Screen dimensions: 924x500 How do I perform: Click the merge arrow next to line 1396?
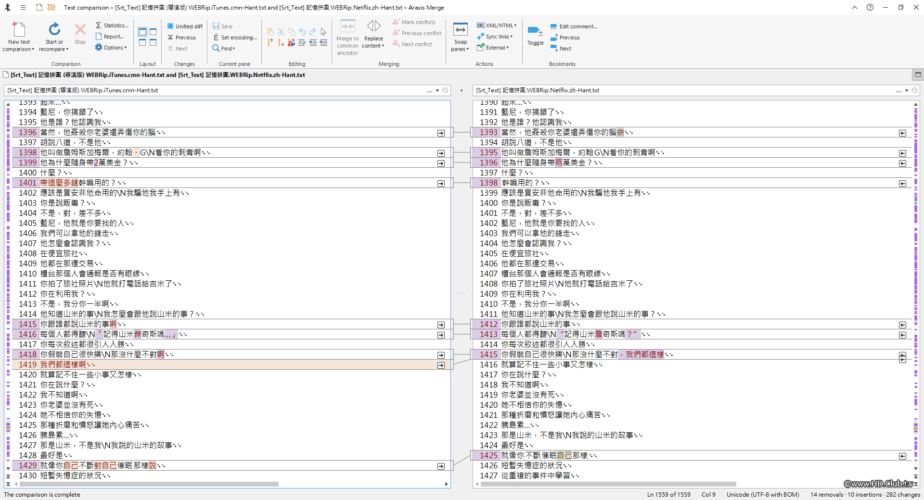(441, 133)
